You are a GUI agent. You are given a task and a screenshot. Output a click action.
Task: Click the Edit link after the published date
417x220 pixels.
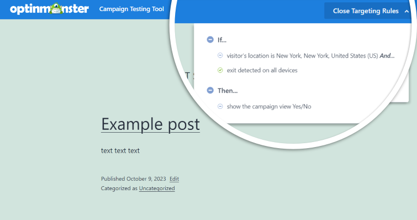click(x=174, y=179)
